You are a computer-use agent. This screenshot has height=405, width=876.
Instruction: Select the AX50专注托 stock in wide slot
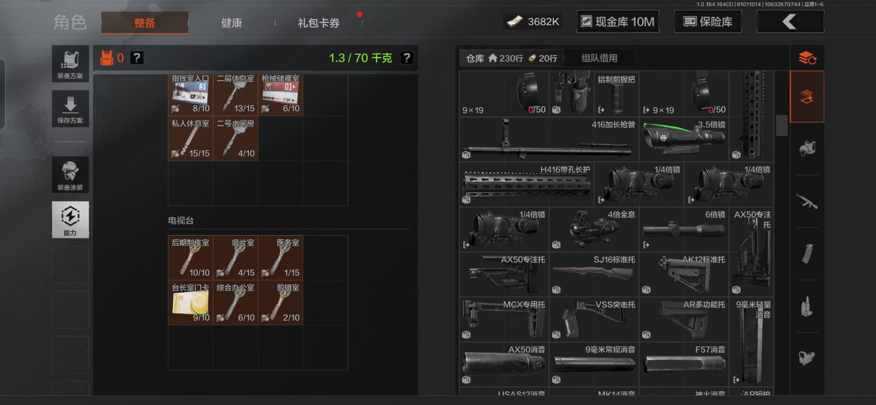point(504,274)
